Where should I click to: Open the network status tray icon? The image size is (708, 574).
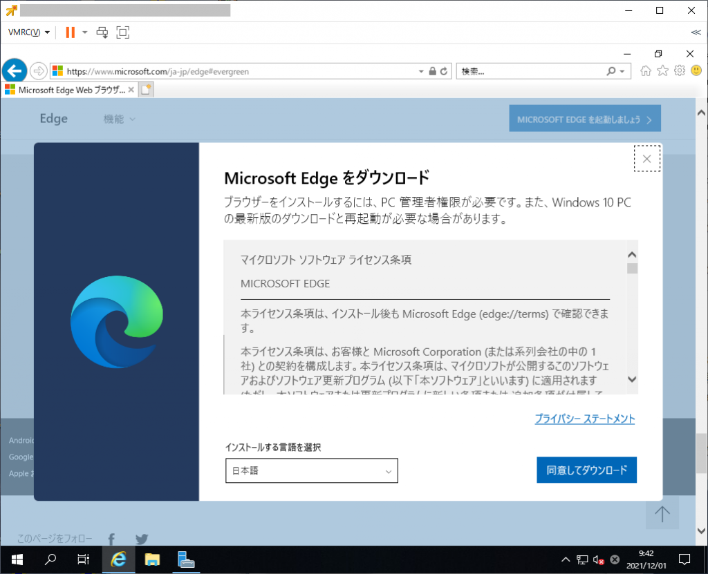(x=582, y=560)
